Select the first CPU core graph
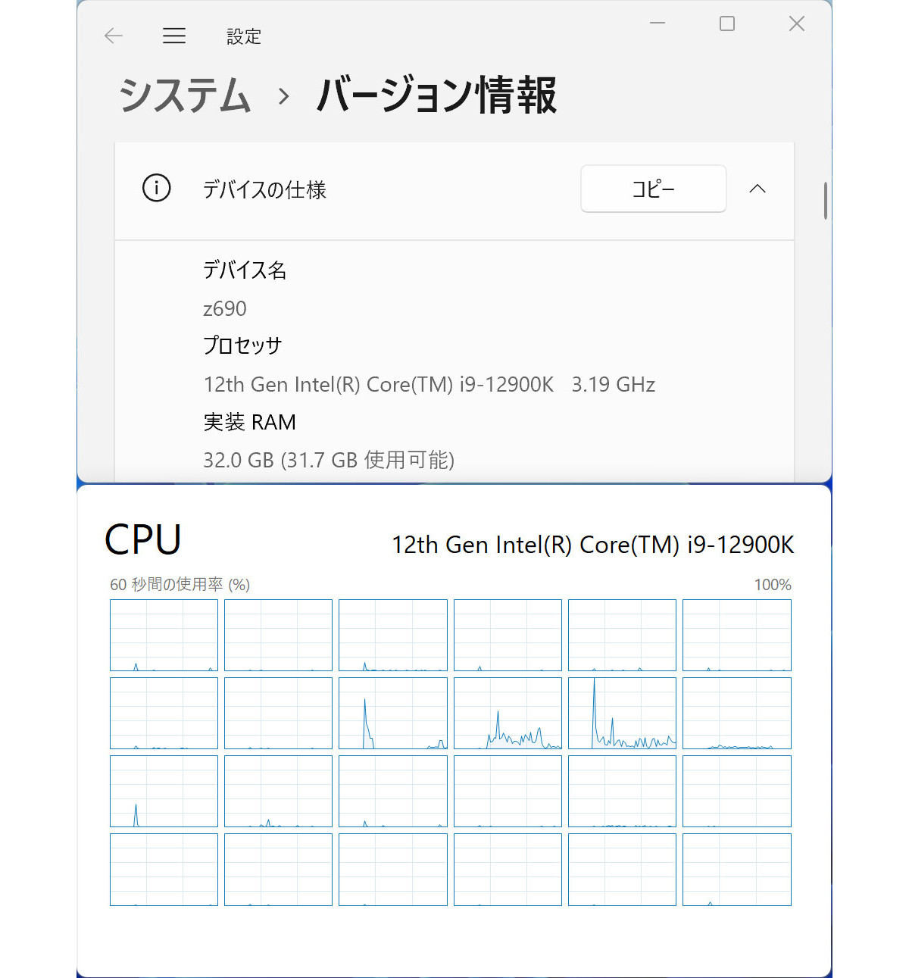Viewport: 909px width, 978px height. point(164,635)
